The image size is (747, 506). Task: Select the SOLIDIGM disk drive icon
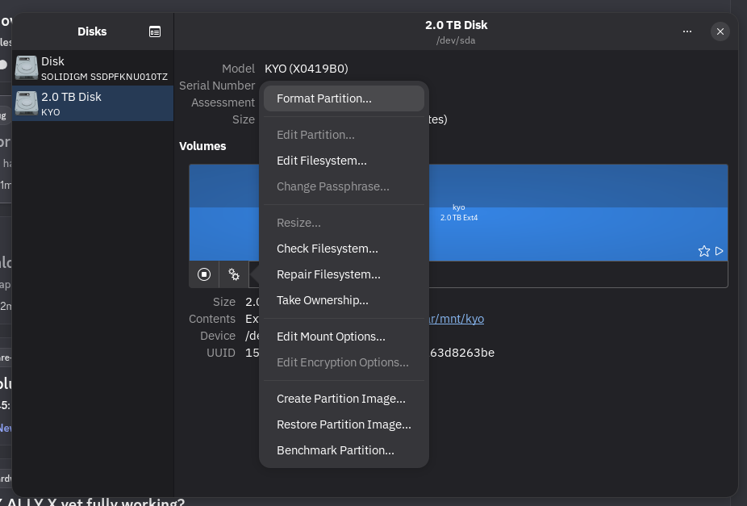pos(27,68)
